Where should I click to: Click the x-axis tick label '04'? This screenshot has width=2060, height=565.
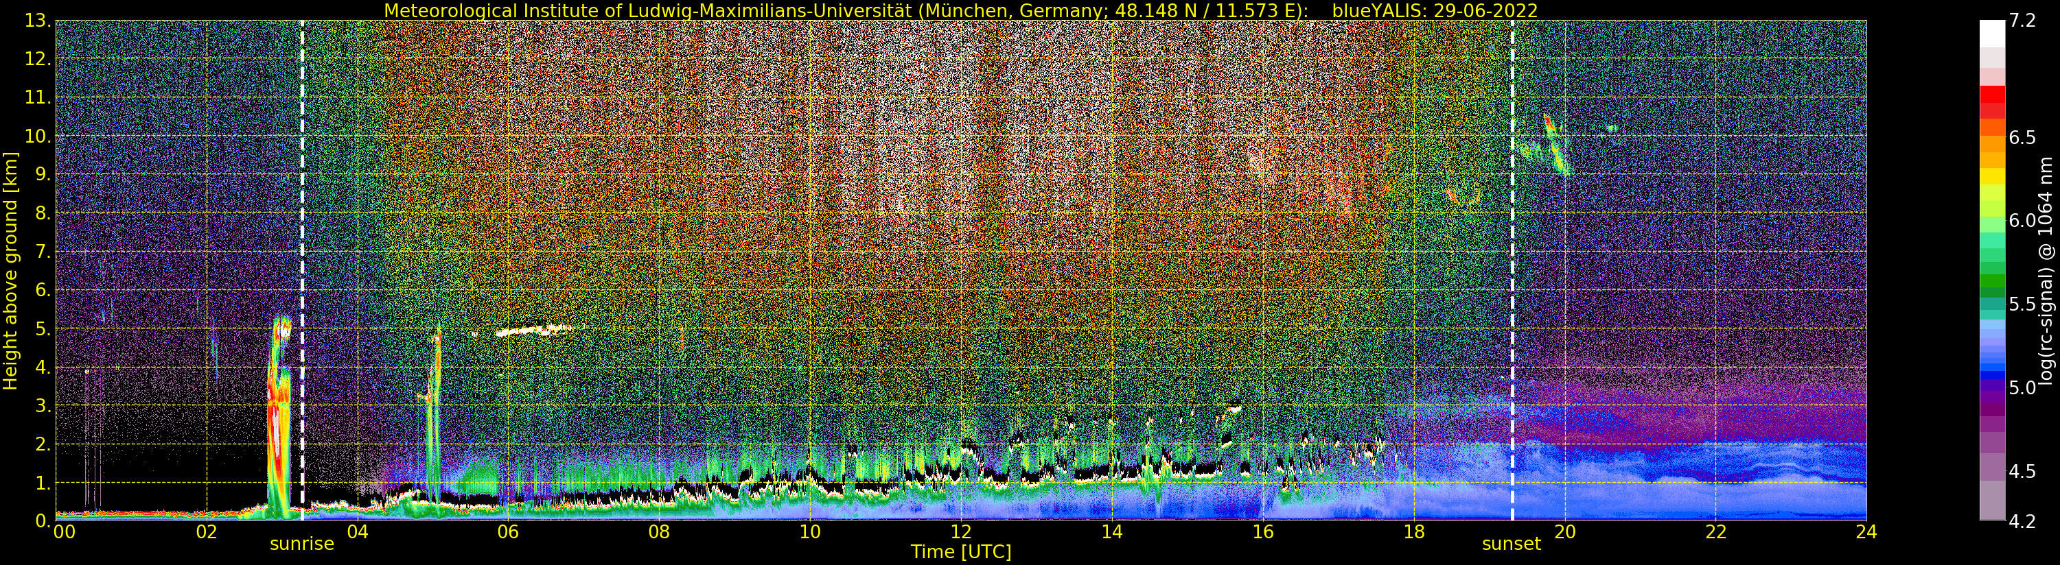pos(358,531)
